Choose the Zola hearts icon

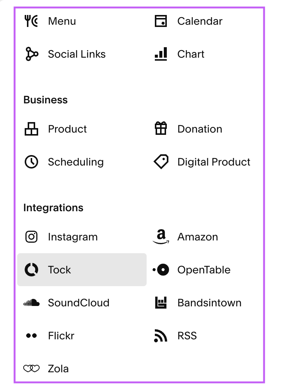[31, 368]
